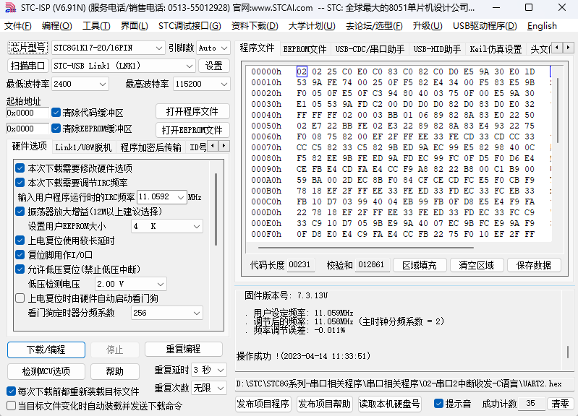Open chip model dropdown STC8G1K17-20/16PIN
This screenshot has width=578, height=416.
[x=108, y=48]
